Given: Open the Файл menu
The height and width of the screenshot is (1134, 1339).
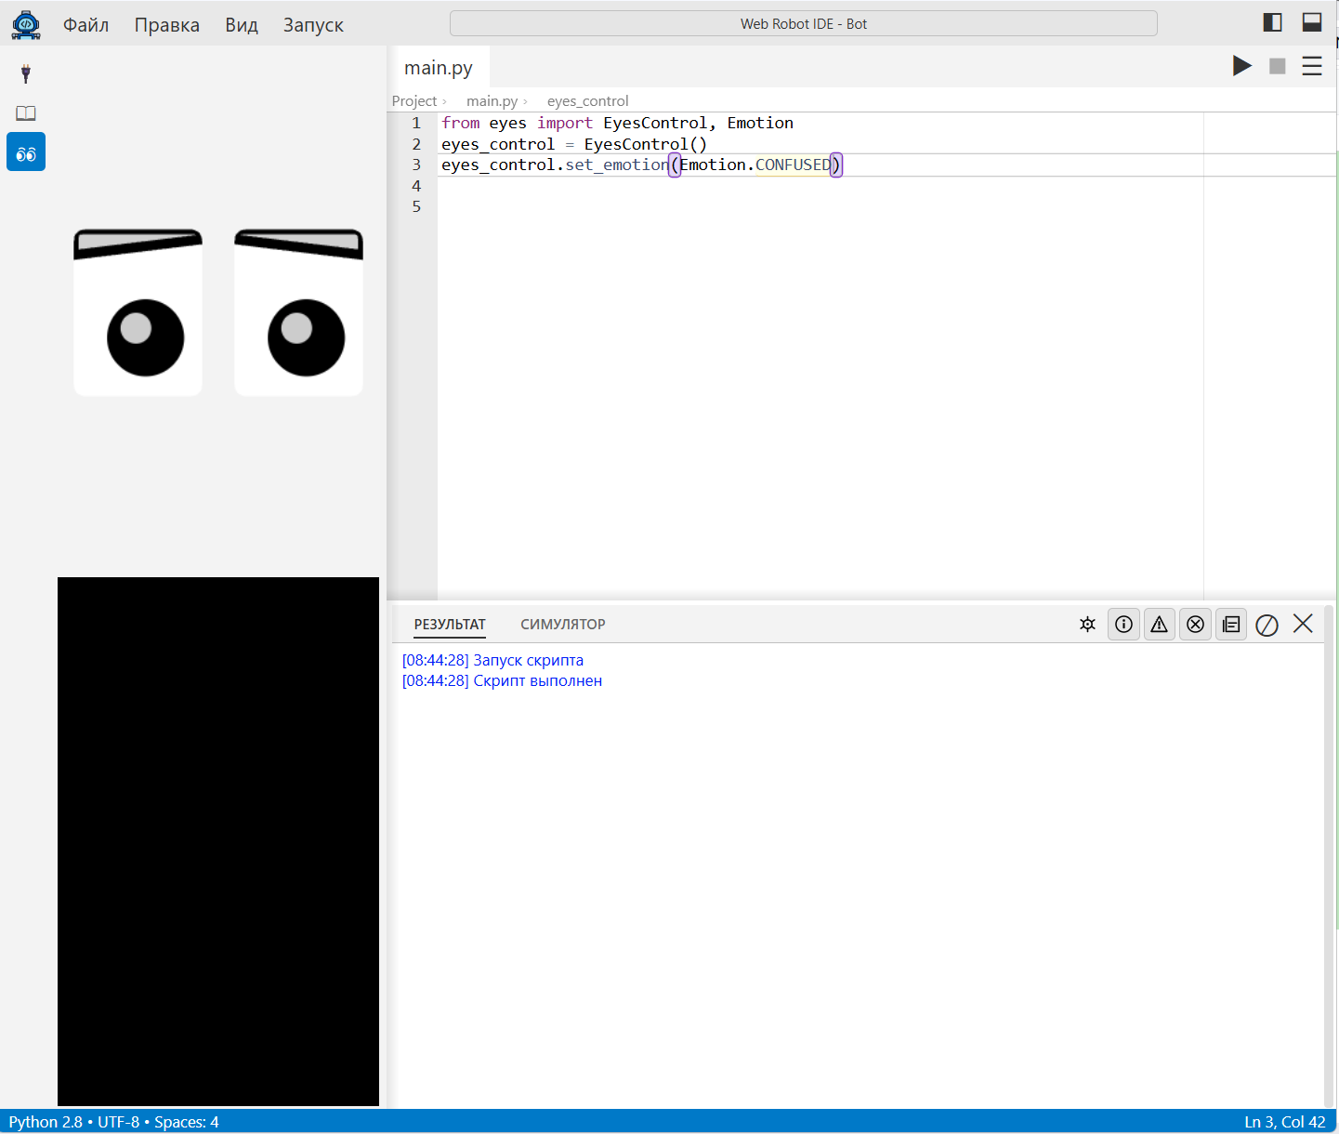Looking at the screenshot, I should click(86, 25).
